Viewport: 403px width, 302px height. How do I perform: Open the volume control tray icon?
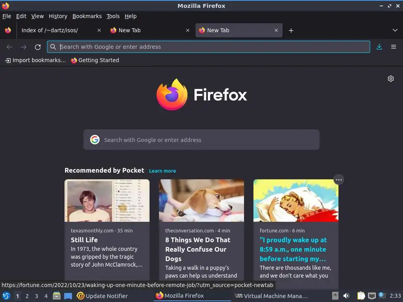(346, 296)
